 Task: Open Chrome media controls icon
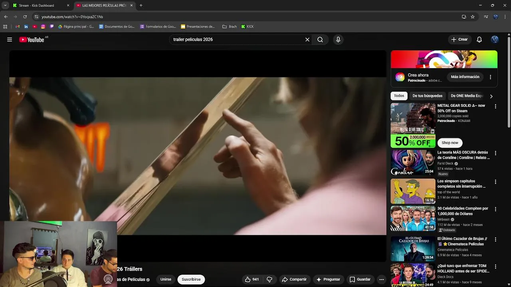[x=486, y=17]
